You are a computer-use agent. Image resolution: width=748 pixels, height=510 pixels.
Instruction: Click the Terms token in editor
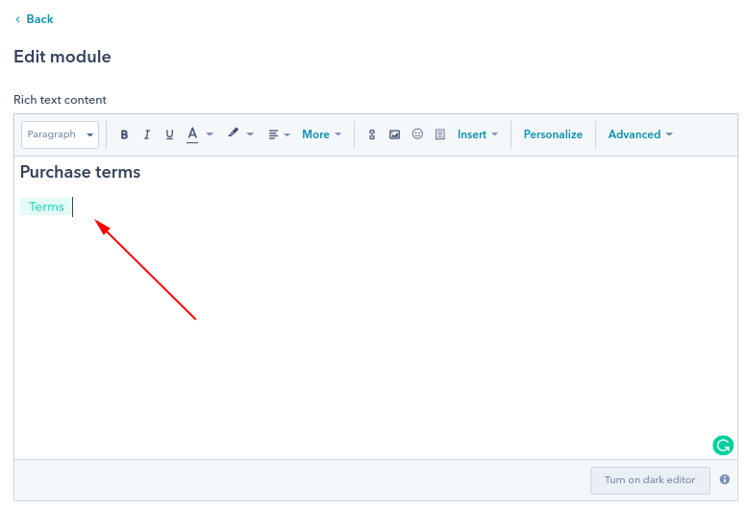coord(46,206)
